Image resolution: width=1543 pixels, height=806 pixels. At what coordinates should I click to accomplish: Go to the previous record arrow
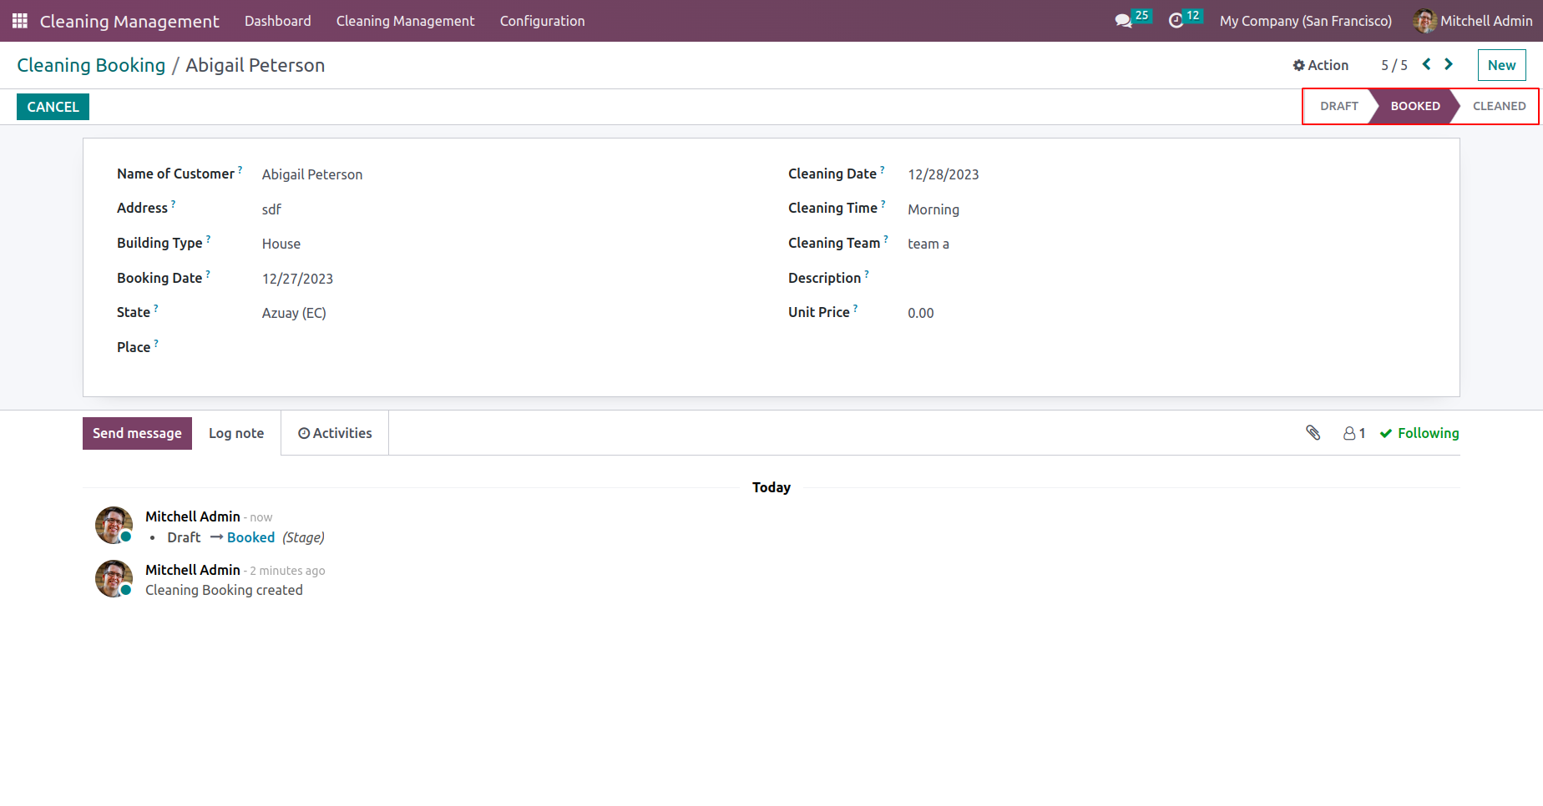(x=1427, y=64)
